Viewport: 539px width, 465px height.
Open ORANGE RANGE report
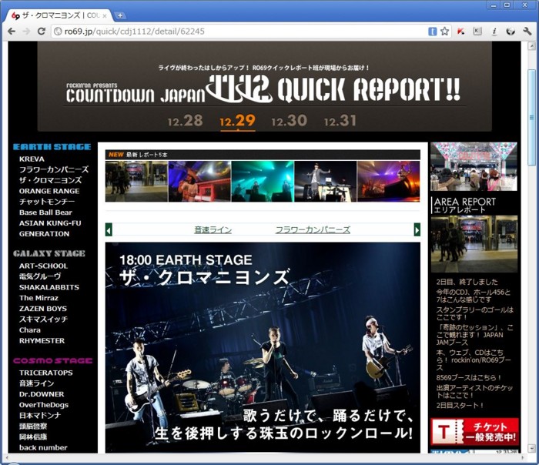[x=49, y=191]
